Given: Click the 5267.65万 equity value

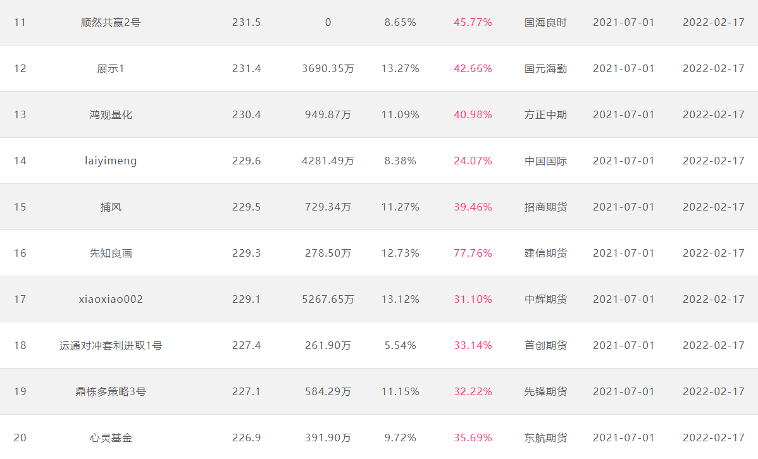Looking at the screenshot, I should [x=328, y=300].
